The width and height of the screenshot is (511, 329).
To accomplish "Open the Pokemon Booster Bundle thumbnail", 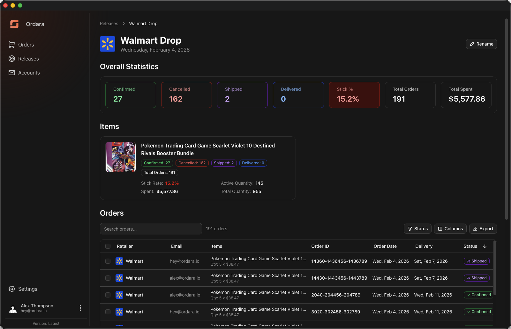I will tap(121, 157).
